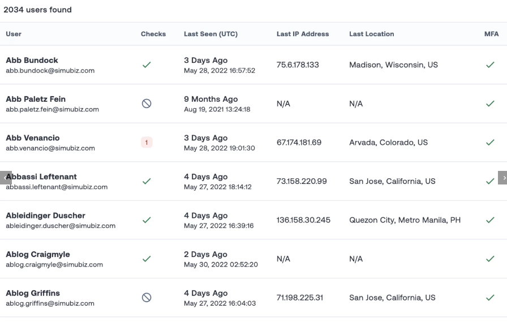Sort by the User column header
Viewport: 507px width, 322px height.
coord(14,34)
